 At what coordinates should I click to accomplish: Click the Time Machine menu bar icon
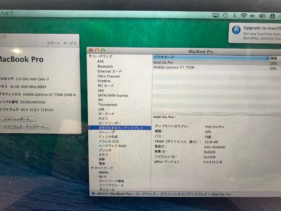(225, 16)
